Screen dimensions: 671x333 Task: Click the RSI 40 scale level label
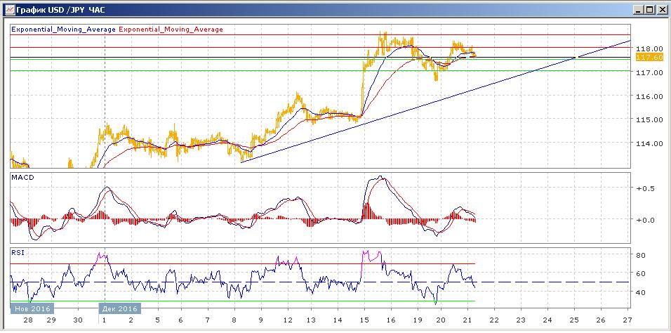pos(639,292)
